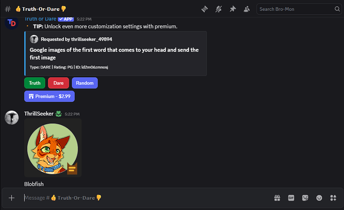Open the sticker picker
The image size is (344, 210).
pos(305,198)
